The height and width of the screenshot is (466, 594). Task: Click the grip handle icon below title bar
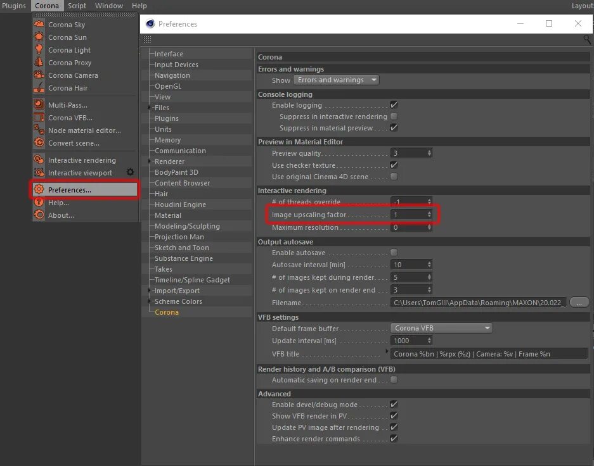pyautogui.click(x=147, y=39)
